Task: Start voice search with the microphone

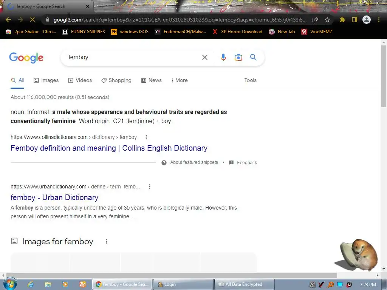Action: [x=223, y=57]
